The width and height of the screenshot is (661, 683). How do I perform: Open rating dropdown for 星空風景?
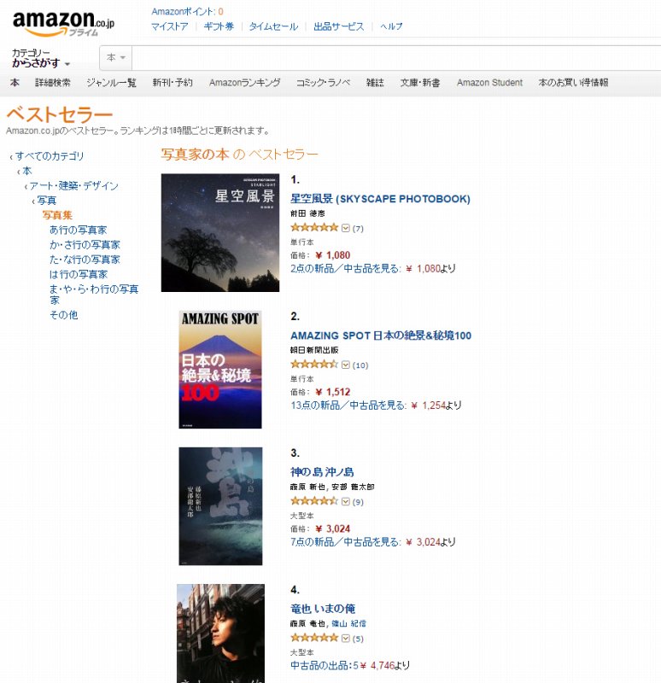[346, 228]
